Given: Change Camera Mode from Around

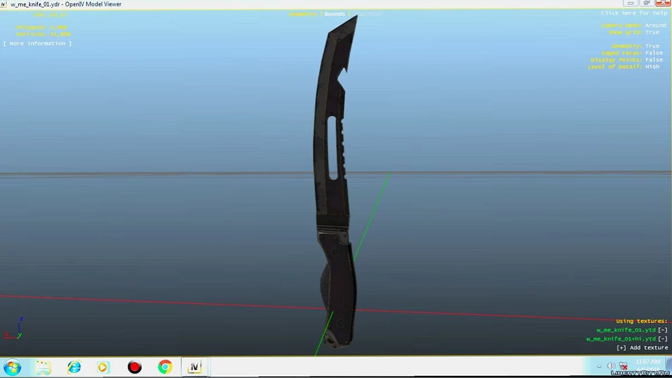Looking at the screenshot, I should 655,26.
